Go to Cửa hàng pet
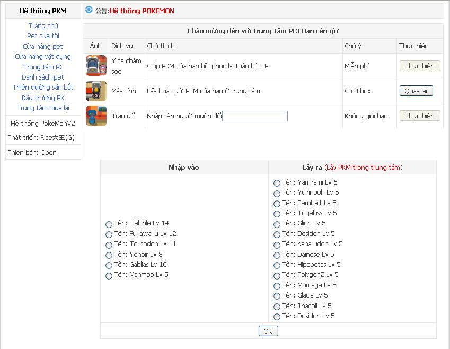 click(x=43, y=46)
